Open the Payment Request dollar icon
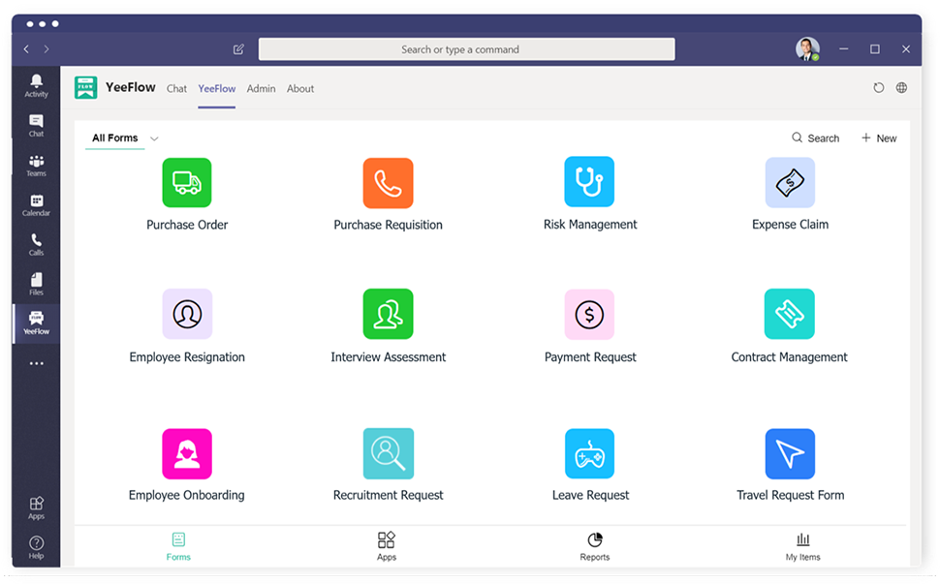 (589, 315)
